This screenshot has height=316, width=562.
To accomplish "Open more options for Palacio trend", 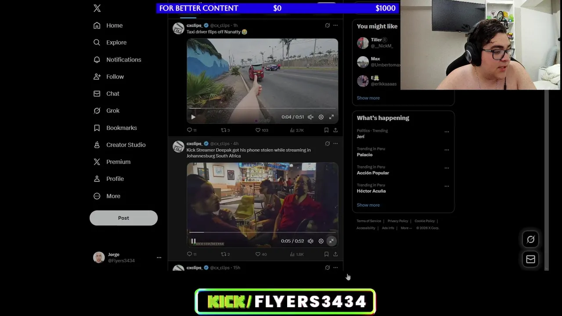I will 447,150.
